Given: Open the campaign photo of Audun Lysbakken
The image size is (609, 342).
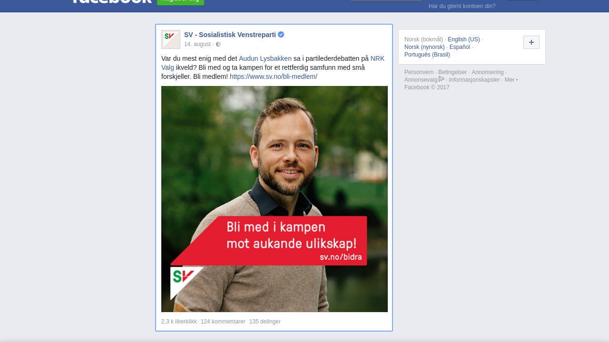Looking at the screenshot, I should pyautogui.click(x=275, y=199).
